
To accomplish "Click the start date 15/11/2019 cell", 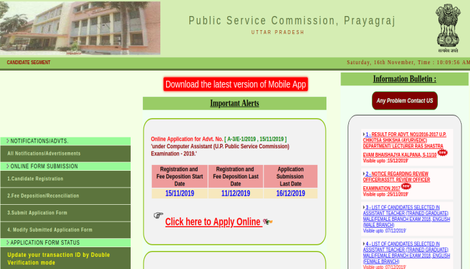I will click(x=180, y=193).
